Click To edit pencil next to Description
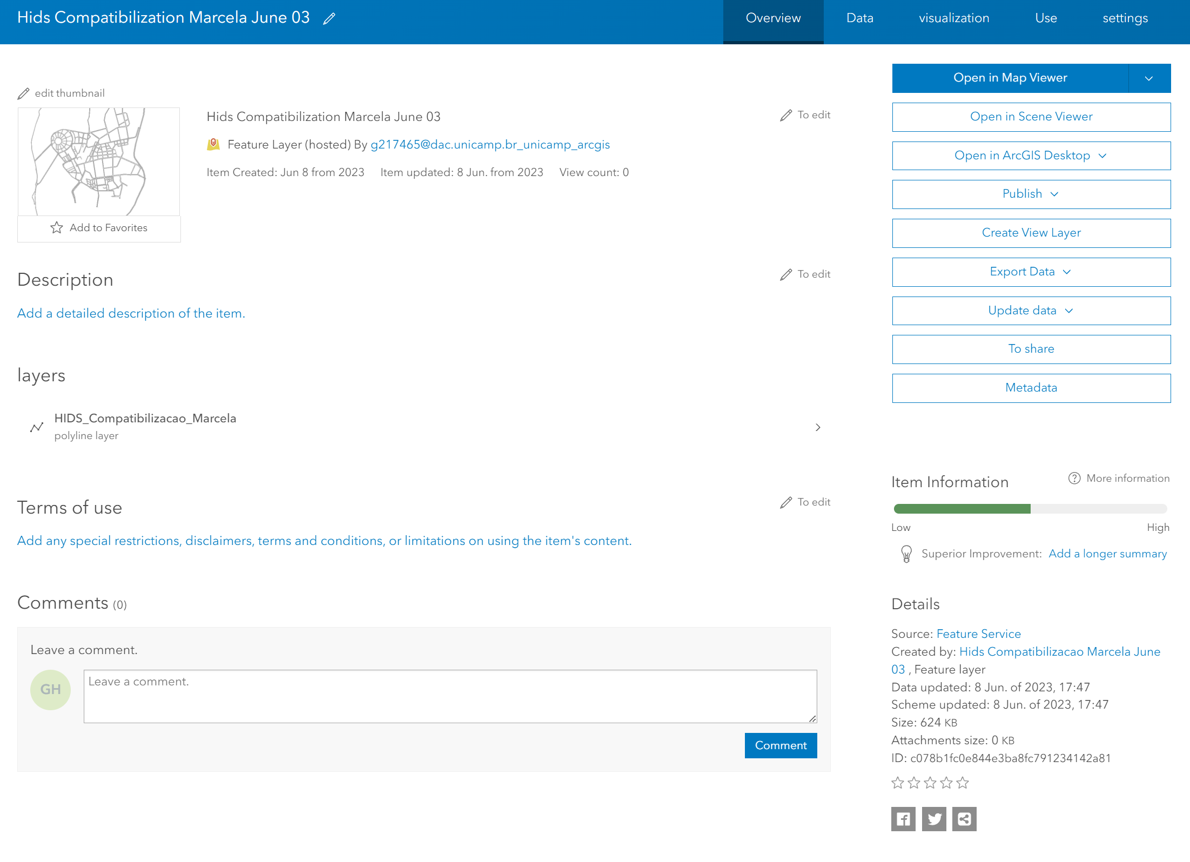Viewport: 1190px width, 862px height. click(x=786, y=274)
